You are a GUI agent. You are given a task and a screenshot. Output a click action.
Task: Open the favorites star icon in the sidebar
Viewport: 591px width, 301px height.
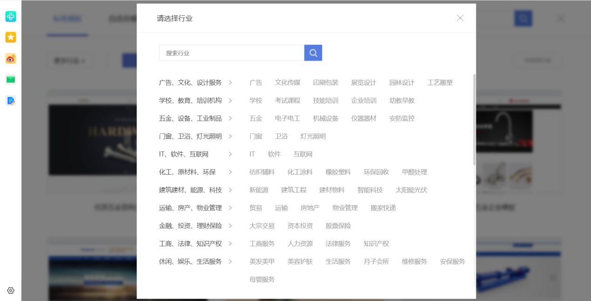coord(10,37)
